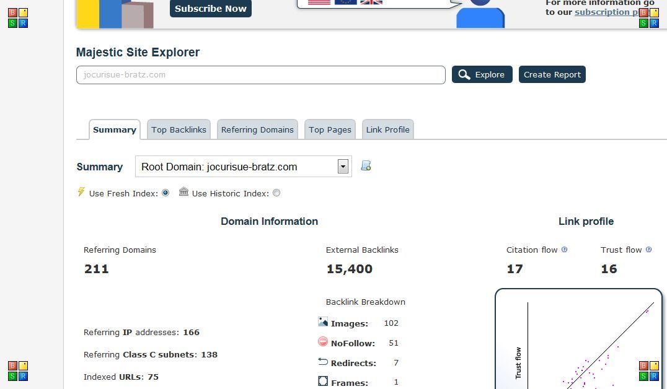Click the Images backlink icon

coord(323,322)
